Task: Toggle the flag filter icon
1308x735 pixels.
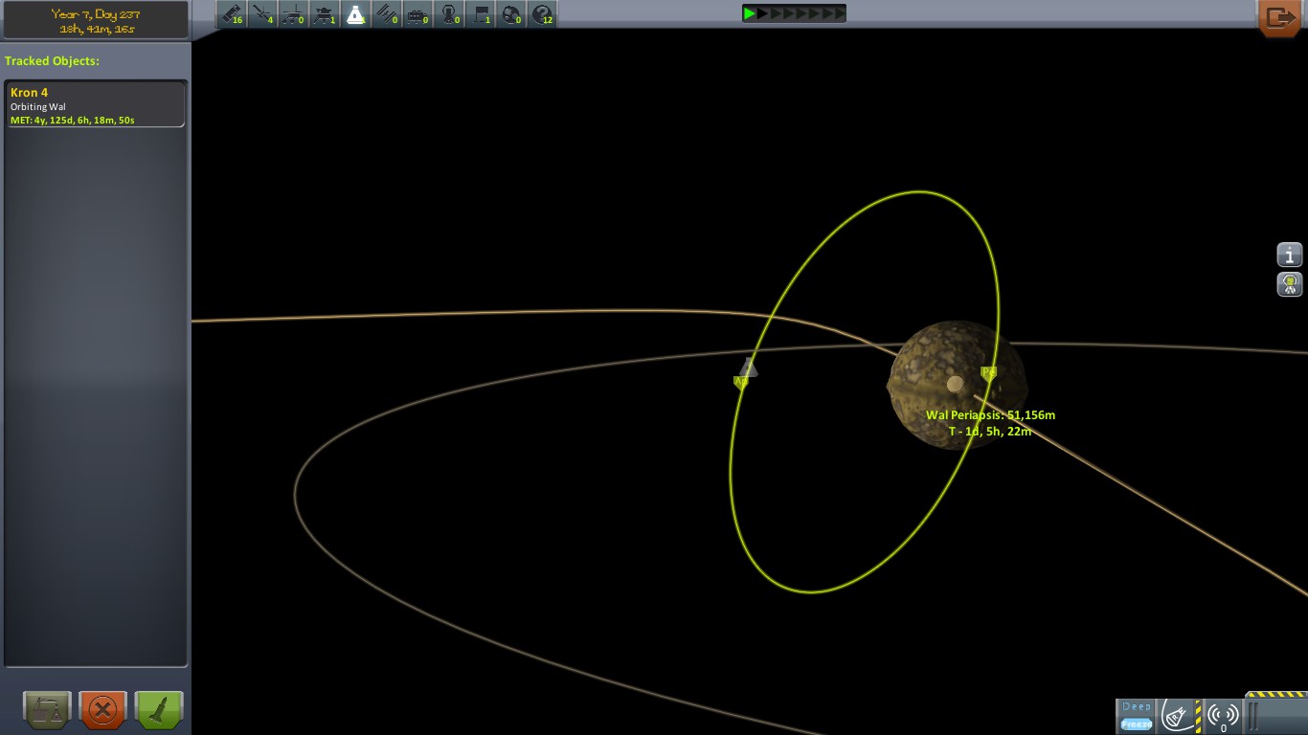Action: click(x=480, y=14)
